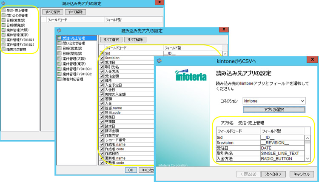The width and height of the screenshot is (319, 182).
Task: Click すべて解除 in the back window
Action: 75,12
